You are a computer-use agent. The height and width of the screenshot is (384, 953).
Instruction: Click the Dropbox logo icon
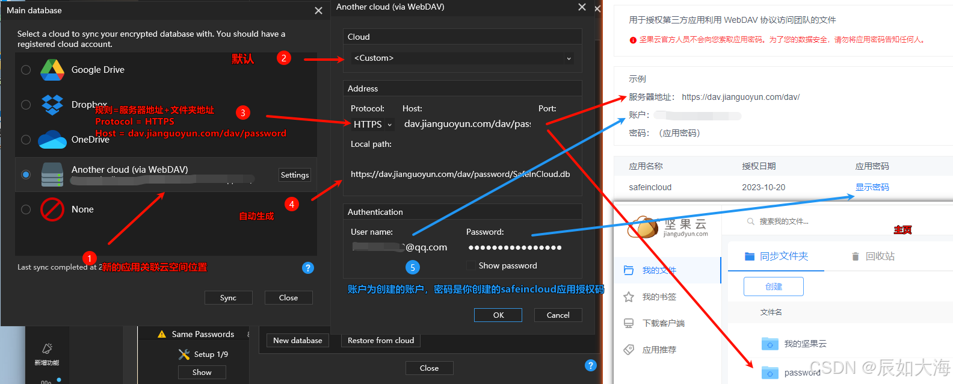[x=52, y=105]
